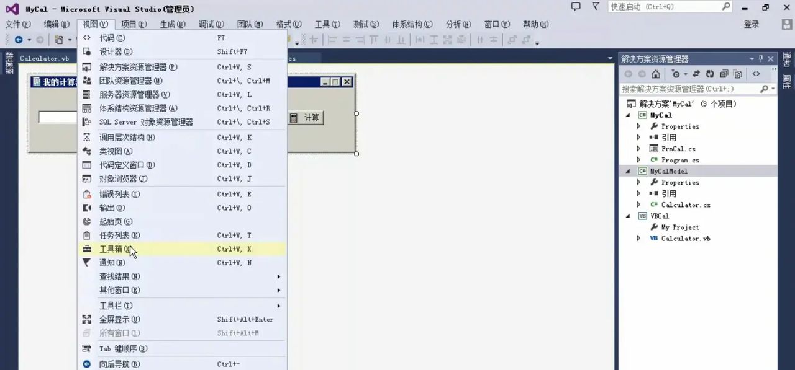Click the navigate backward arrow icon
Viewport: 795px width, 370px height.
coord(629,74)
